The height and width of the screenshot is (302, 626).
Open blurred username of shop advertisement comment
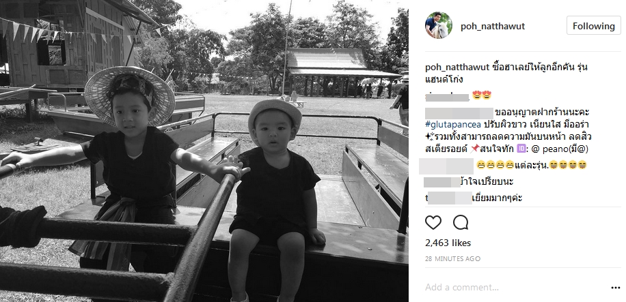tap(459, 113)
